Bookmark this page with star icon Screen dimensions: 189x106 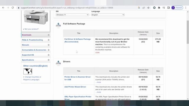click(x=148, y=8)
